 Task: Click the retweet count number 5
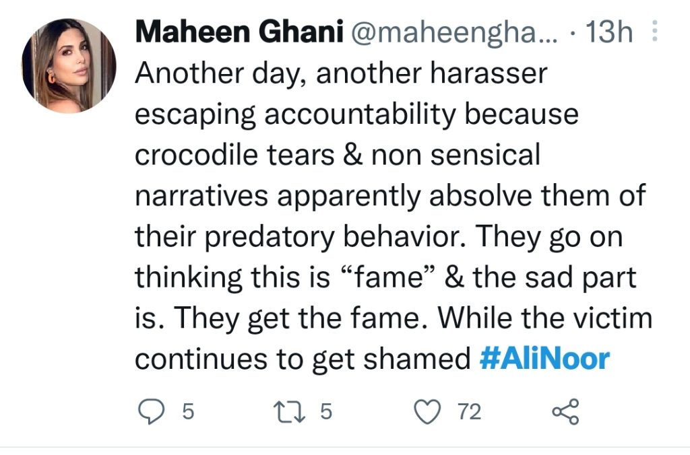(x=325, y=412)
